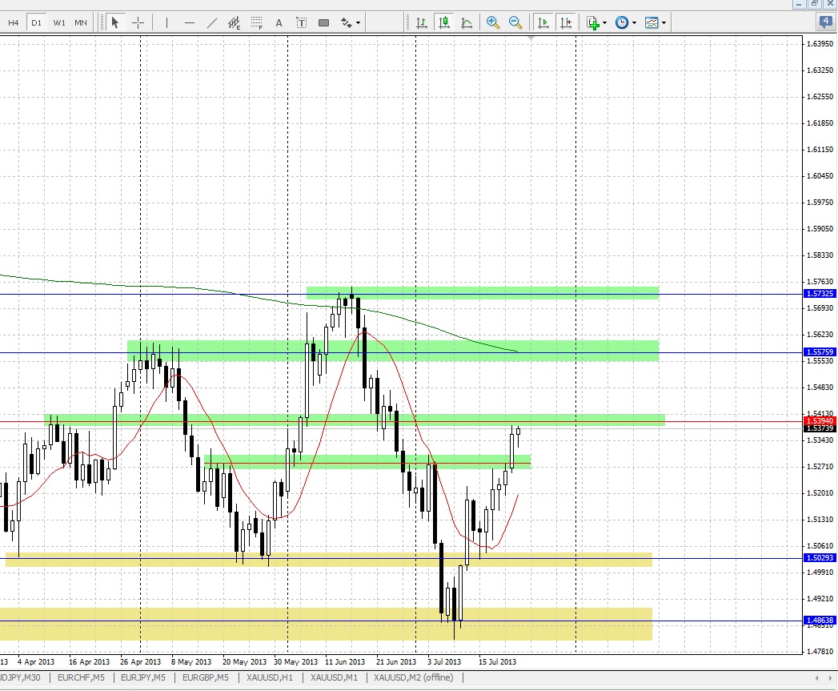Pick the equidistant channel tool
Screen dimensions: 838x691
click(234, 22)
